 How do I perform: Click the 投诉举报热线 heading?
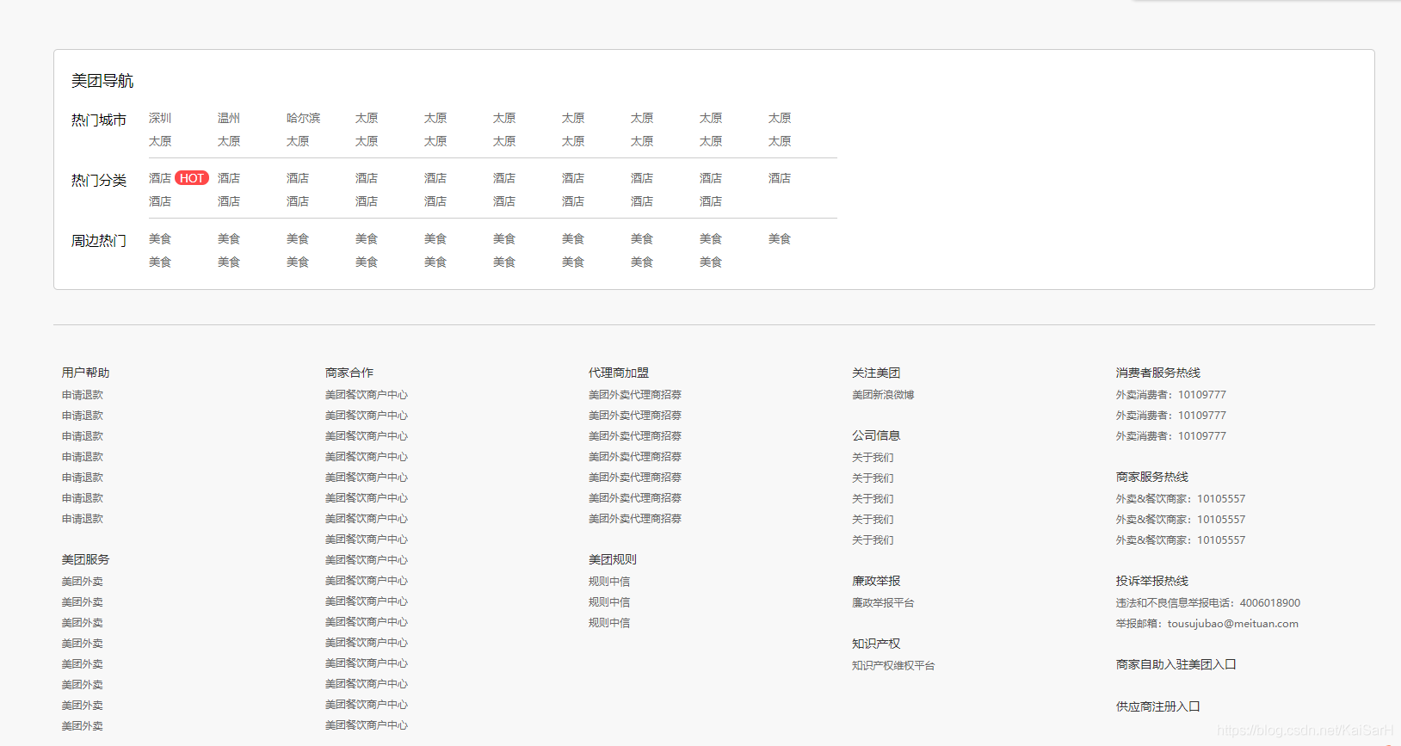[x=1152, y=581]
